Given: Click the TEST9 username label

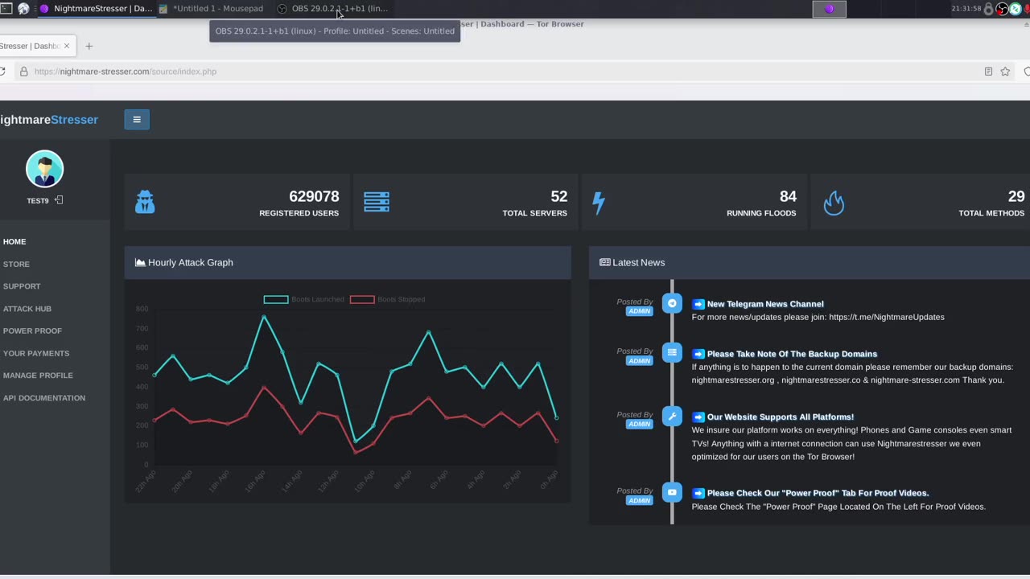Looking at the screenshot, I should pos(38,201).
